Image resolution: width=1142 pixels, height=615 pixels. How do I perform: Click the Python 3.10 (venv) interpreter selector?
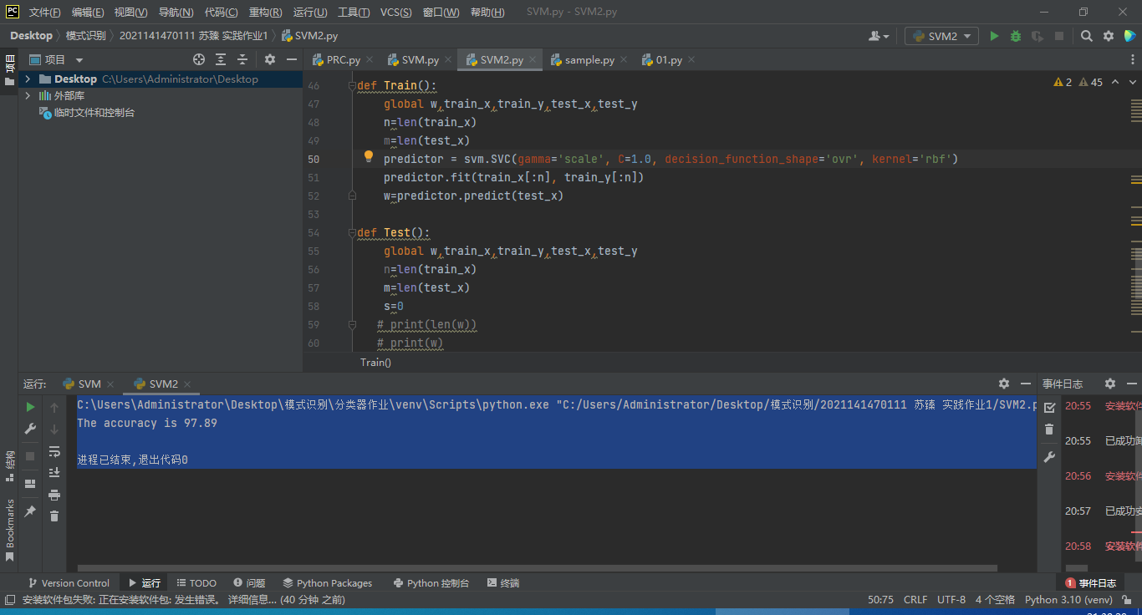click(1068, 599)
